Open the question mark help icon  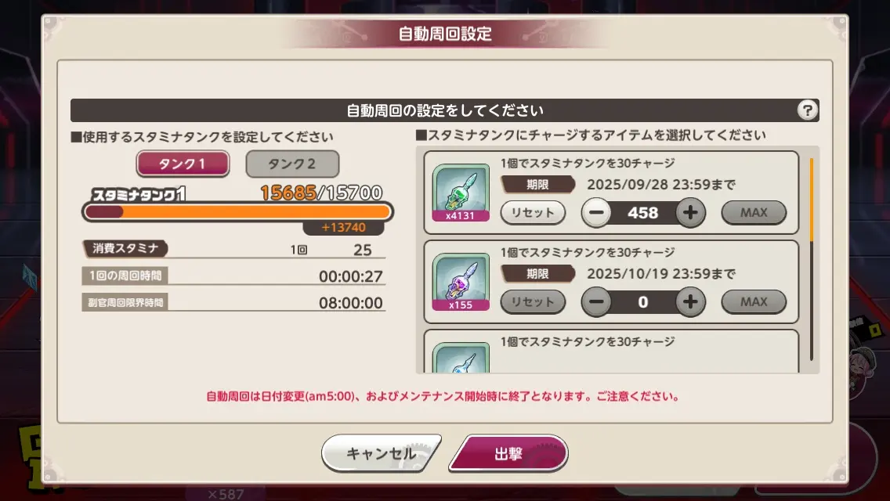(x=807, y=110)
